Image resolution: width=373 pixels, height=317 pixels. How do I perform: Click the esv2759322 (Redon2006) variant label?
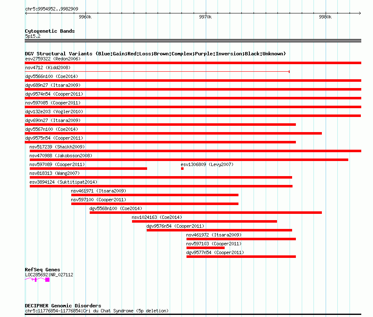coord(53,59)
